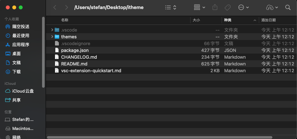The image size is (297, 139).
Task: Open 下载 in the sidebar
Action: pos(16,72)
